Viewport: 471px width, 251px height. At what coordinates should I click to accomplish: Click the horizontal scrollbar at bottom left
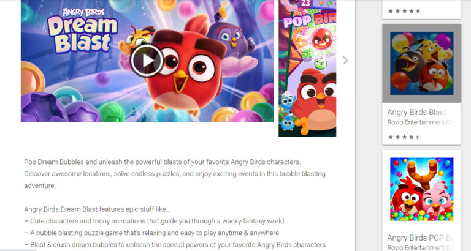click(18, 250)
